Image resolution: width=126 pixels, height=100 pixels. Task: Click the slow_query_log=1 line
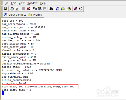coord(14,83)
